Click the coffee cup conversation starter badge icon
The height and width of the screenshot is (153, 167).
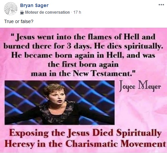tap(22, 12)
